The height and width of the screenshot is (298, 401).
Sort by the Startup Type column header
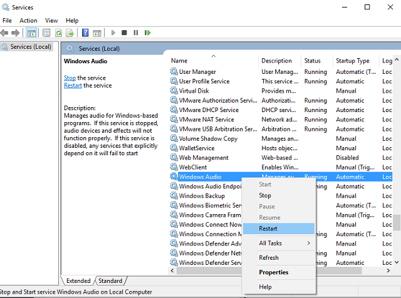(x=353, y=61)
